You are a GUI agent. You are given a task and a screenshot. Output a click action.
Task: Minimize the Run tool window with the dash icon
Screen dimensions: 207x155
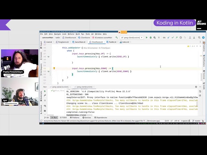click(200, 87)
